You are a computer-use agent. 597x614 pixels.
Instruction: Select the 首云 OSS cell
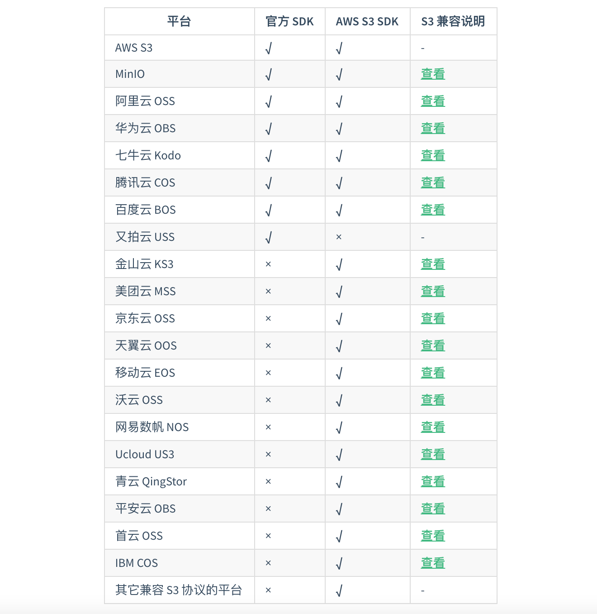[x=179, y=536]
